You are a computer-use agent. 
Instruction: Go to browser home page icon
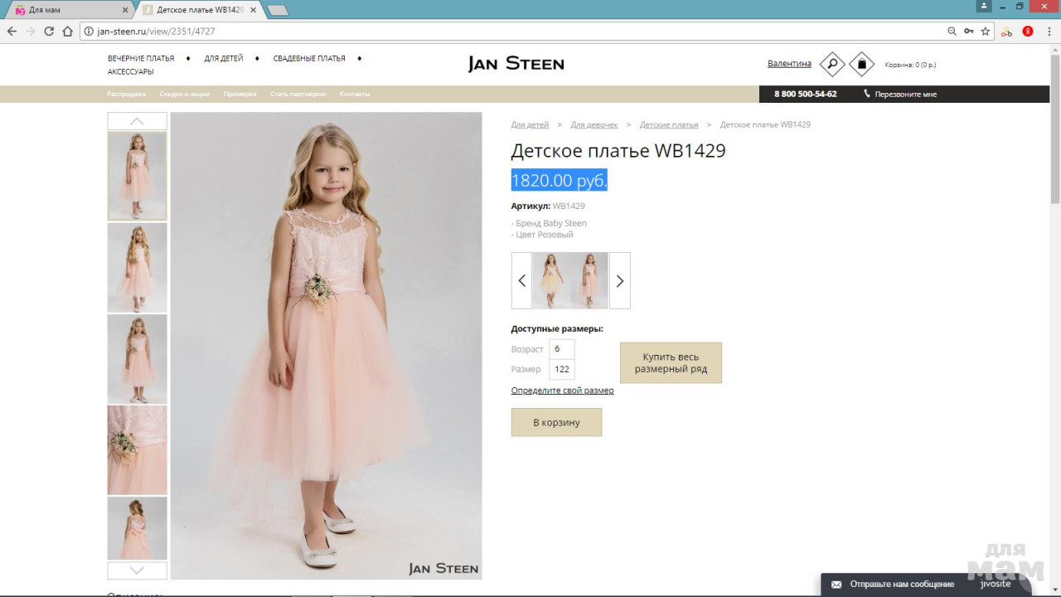pyautogui.click(x=68, y=32)
